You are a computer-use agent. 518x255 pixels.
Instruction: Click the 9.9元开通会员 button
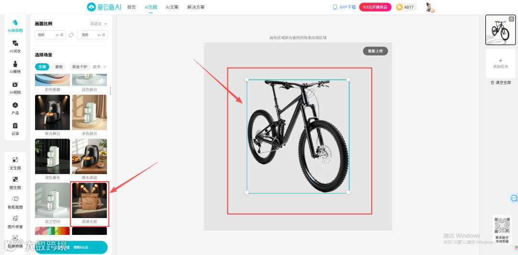tap(375, 7)
